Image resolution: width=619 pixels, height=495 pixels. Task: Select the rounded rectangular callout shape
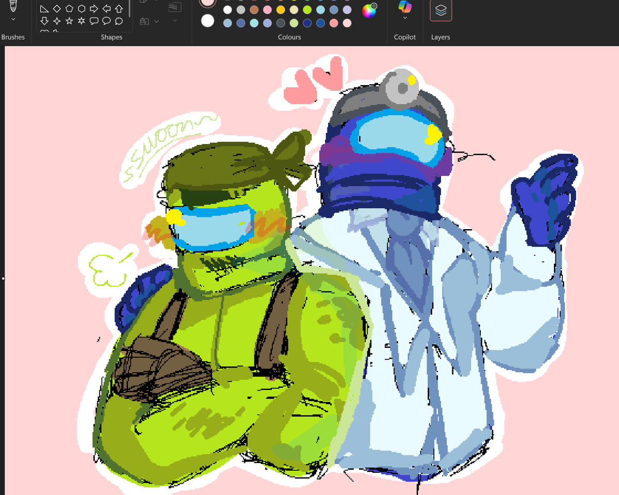(x=94, y=21)
